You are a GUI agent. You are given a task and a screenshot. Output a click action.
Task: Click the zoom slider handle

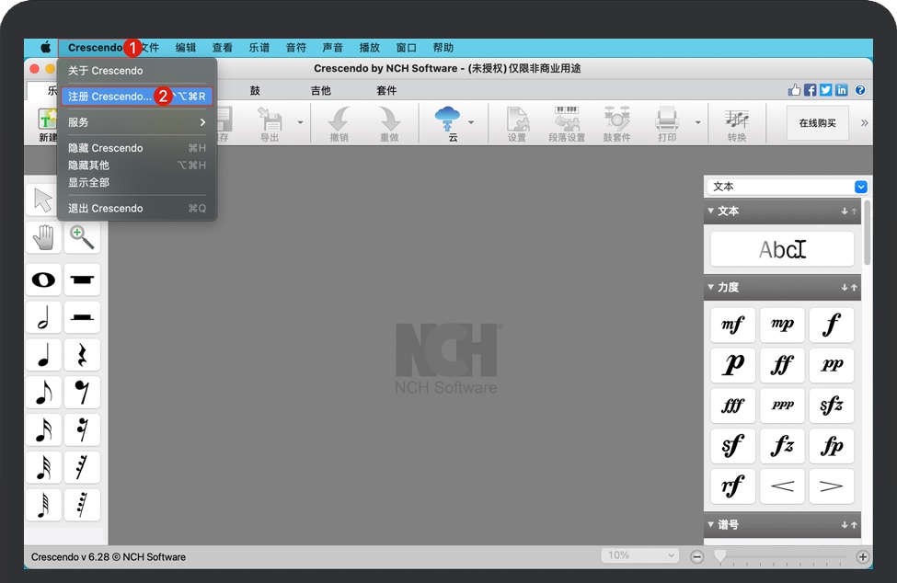[x=719, y=555]
